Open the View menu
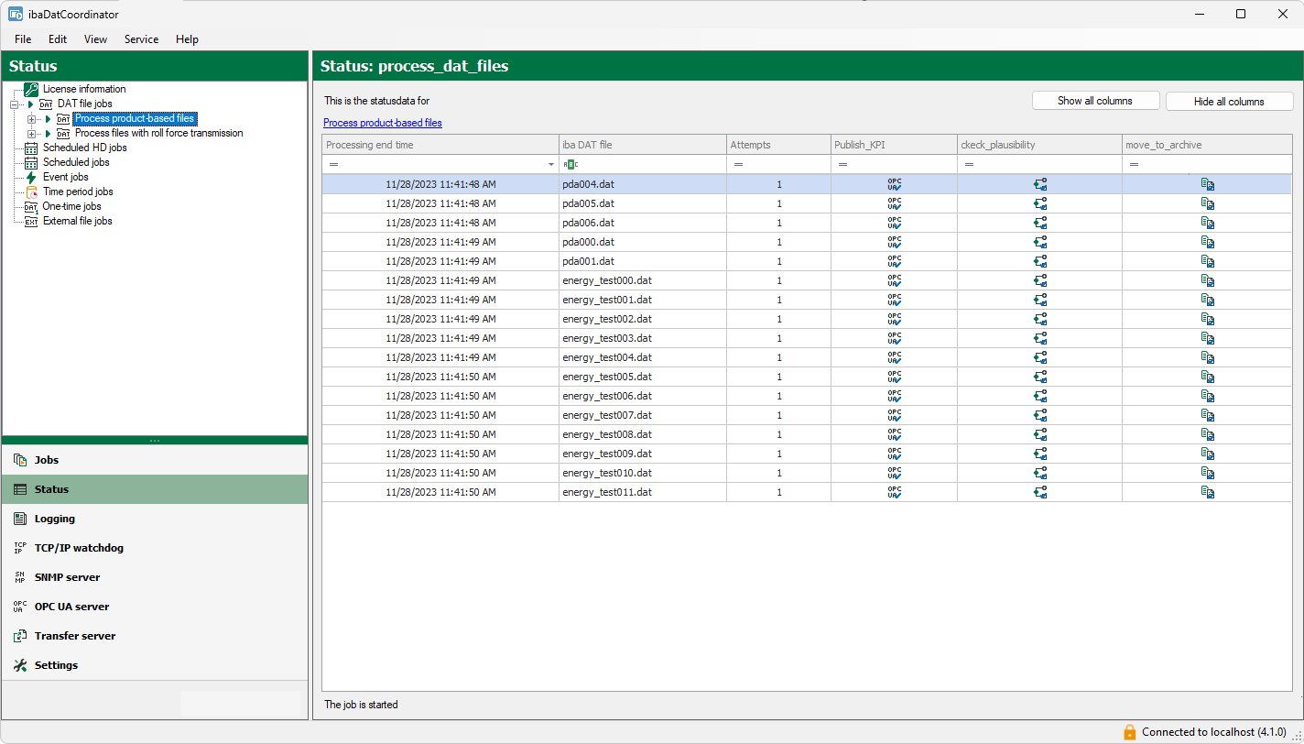Image resolution: width=1304 pixels, height=744 pixels. pos(95,39)
